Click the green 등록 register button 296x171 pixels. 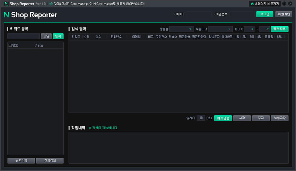click(58, 36)
